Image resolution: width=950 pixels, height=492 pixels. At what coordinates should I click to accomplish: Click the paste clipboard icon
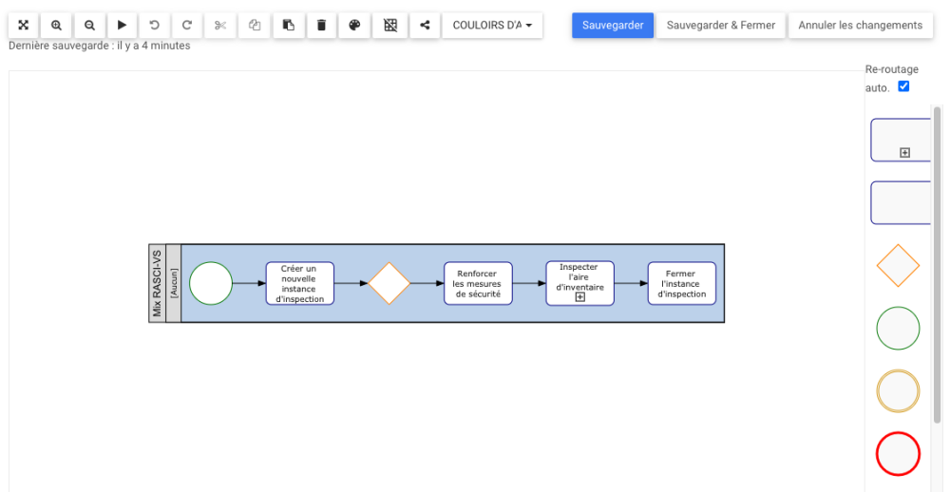(289, 26)
